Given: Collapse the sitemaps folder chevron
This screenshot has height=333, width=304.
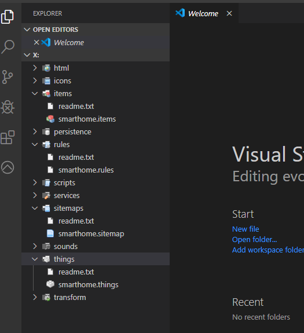Looking at the screenshot, I should pos(35,208).
